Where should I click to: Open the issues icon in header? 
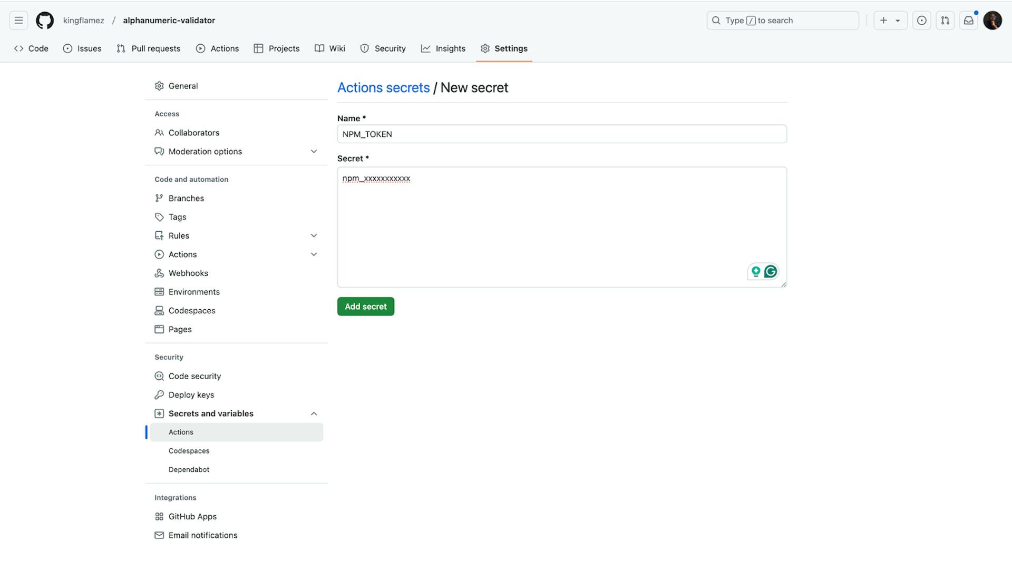[921, 21]
